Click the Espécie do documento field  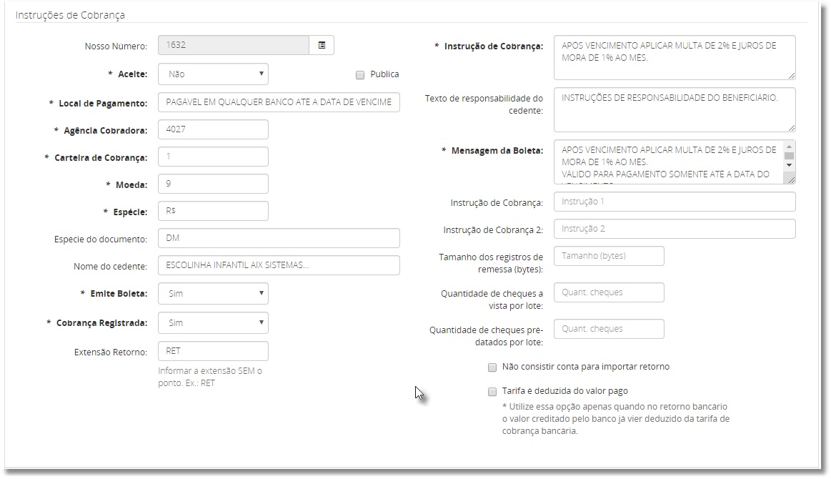[x=279, y=238]
